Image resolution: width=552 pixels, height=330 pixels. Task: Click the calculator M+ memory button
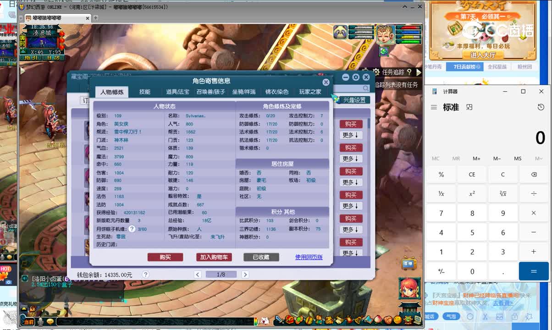477,159
